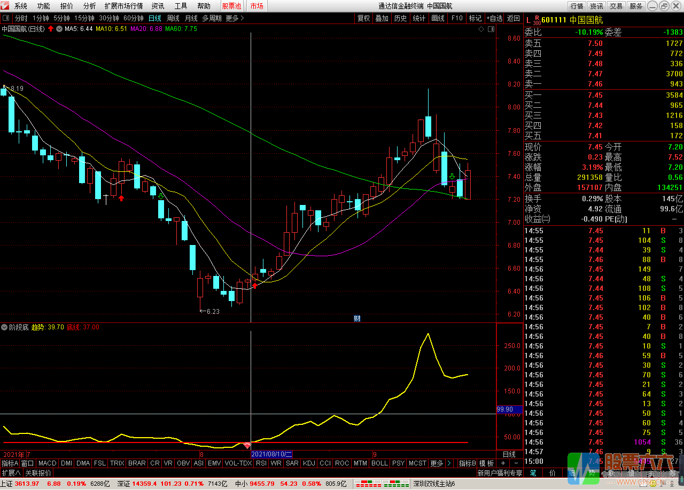Click the 新用户福利专享 link

(x=500, y=473)
